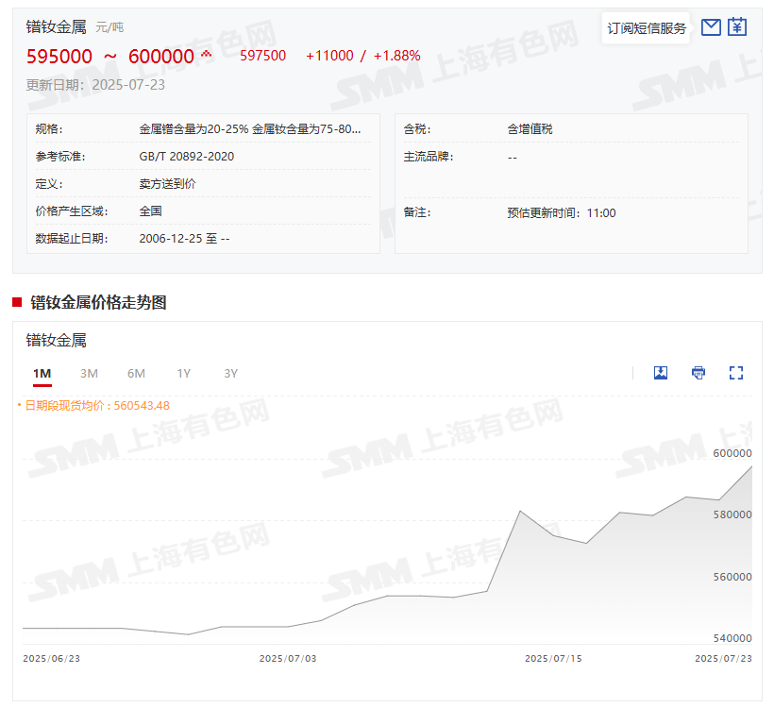Click the 595000 ~ 600000 price range
The width and height of the screenshot is (774, 708).
109,57
